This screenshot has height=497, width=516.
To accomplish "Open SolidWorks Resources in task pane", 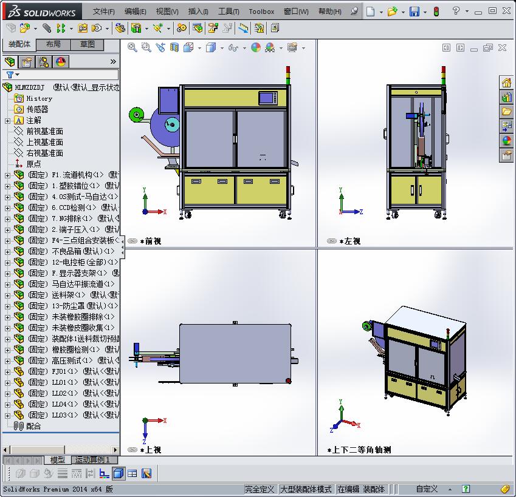I will click(x=506, y=82).
